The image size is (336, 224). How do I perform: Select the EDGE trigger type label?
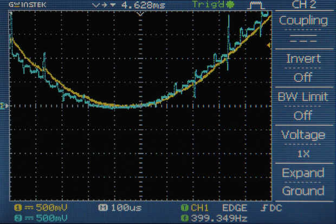pos(235,208)
